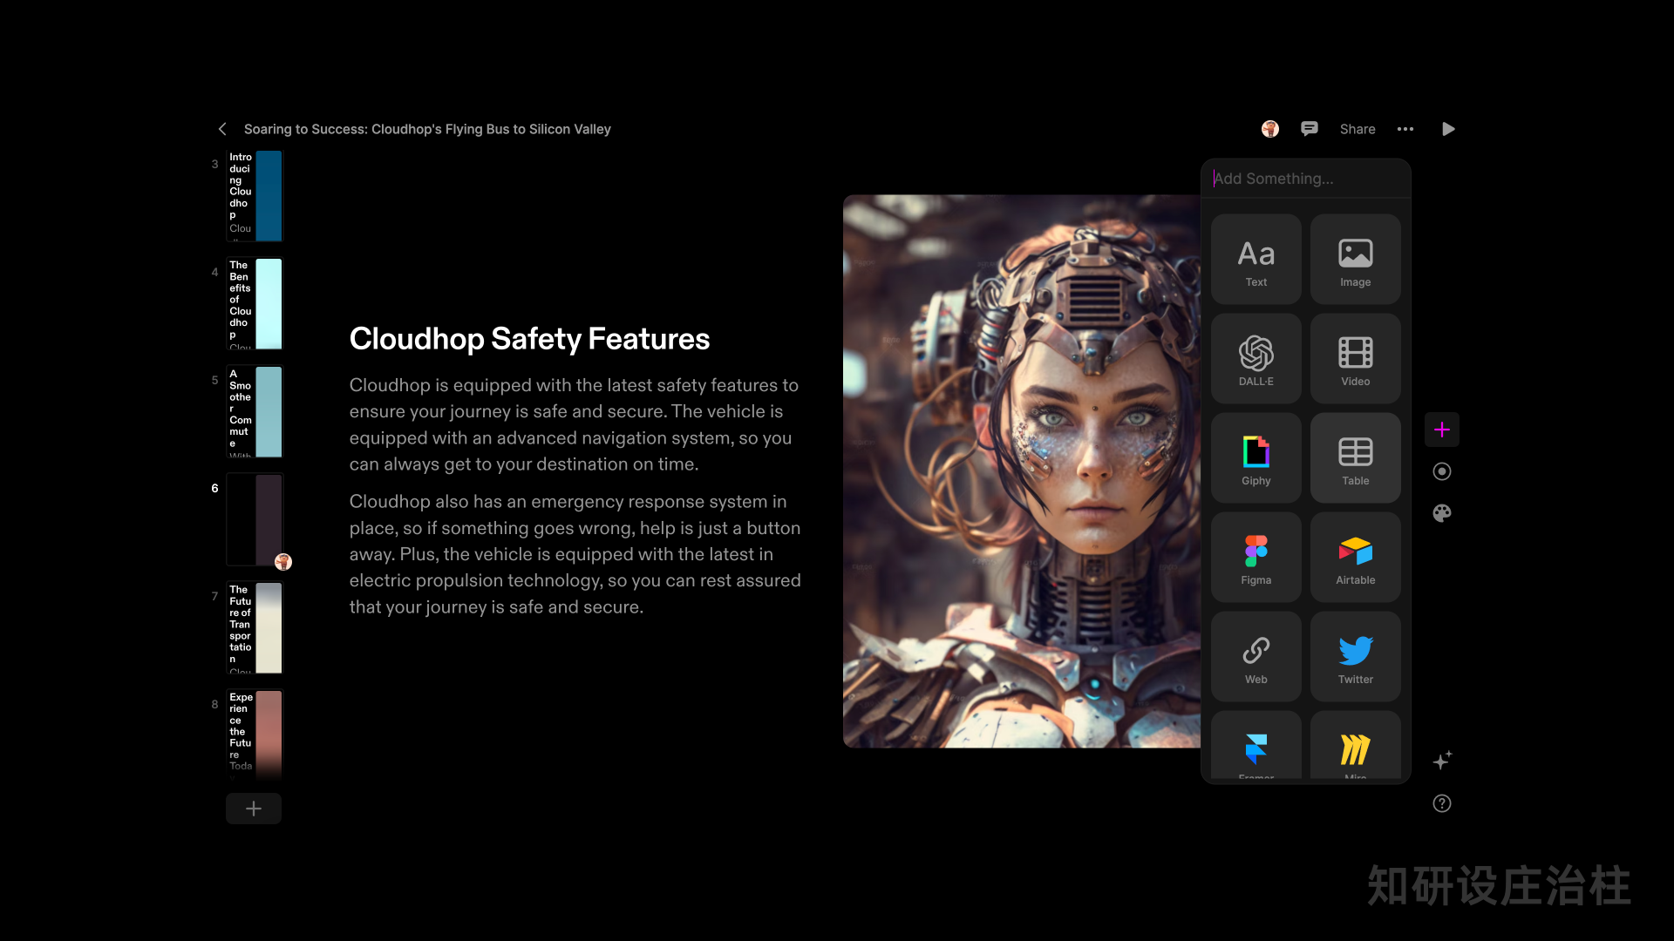Image resolution: width=1674 pixels, height=941 pixels.
Task: Open the theme palette panel
Action: [1442, 513]
